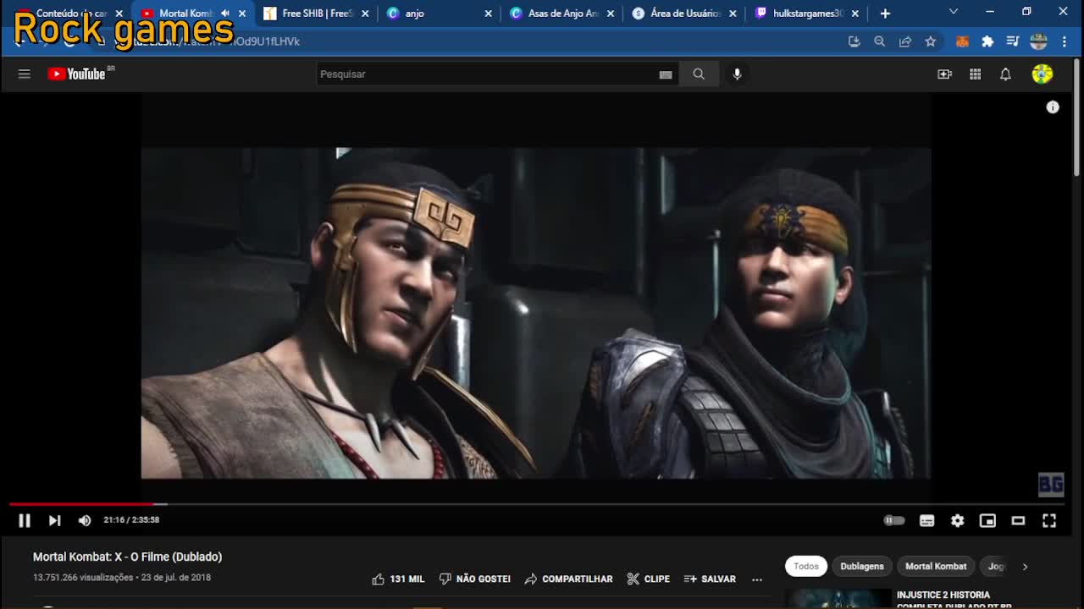Select the Dublagens filter chip

pos(862,567)
